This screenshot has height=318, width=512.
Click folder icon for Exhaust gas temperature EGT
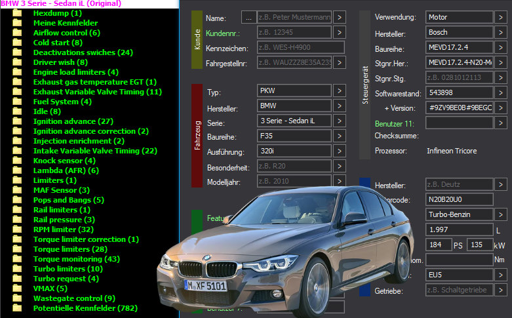[17, 81]
